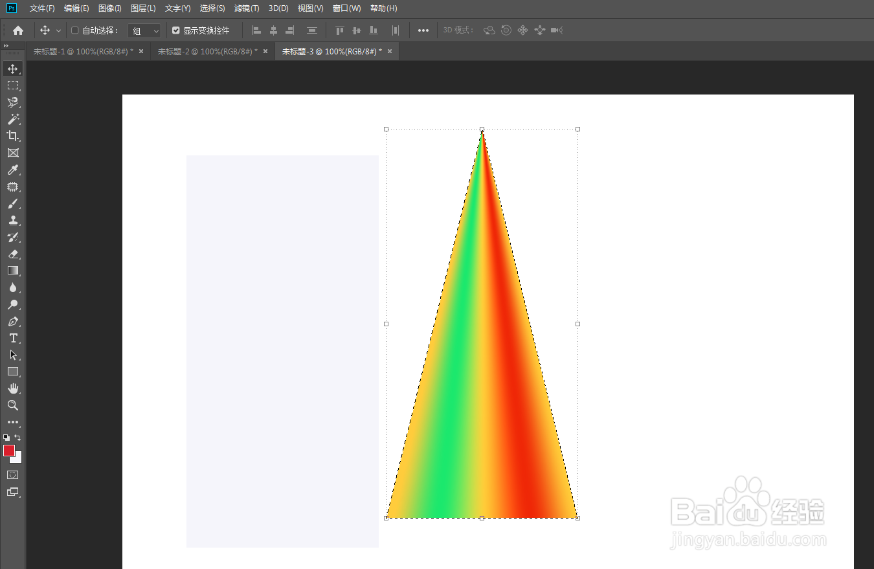This screenshot has width=874, height=569.
Task: Select the Clone Stamp tool
Action: [13, 220]
